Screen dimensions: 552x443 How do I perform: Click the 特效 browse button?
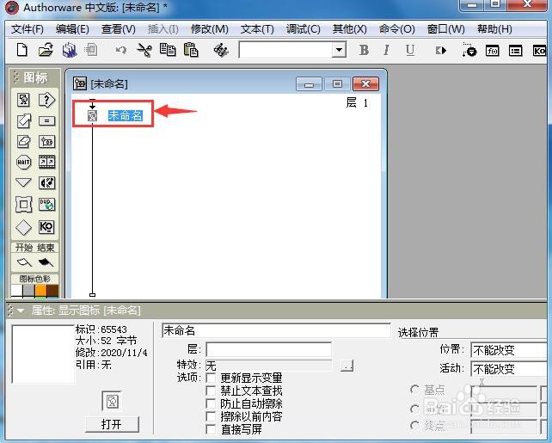pyautogui.click(x=347, y=366)
